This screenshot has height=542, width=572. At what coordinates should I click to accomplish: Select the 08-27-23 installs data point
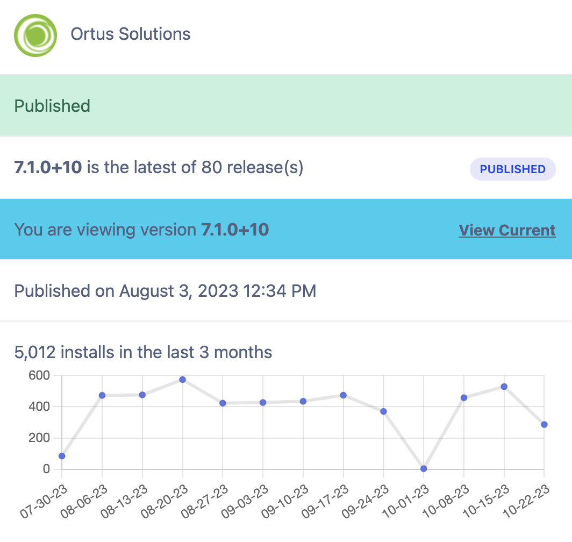pyautogui.click(x=223, y=403)
